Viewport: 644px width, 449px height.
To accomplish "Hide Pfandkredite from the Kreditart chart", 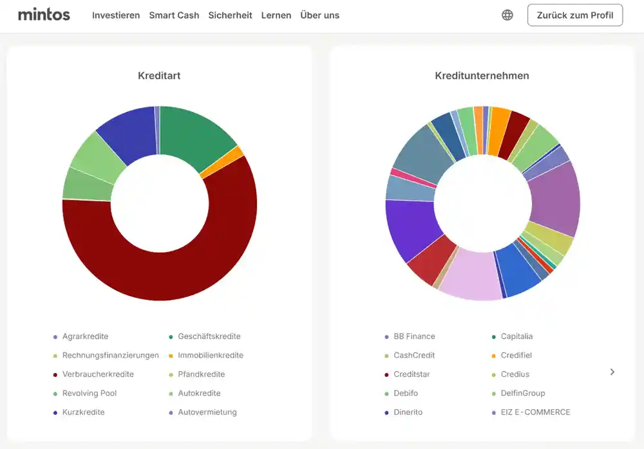I will 196,374.
